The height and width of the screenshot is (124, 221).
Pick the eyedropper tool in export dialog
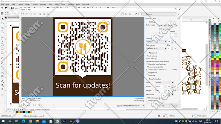click(136, 14)
